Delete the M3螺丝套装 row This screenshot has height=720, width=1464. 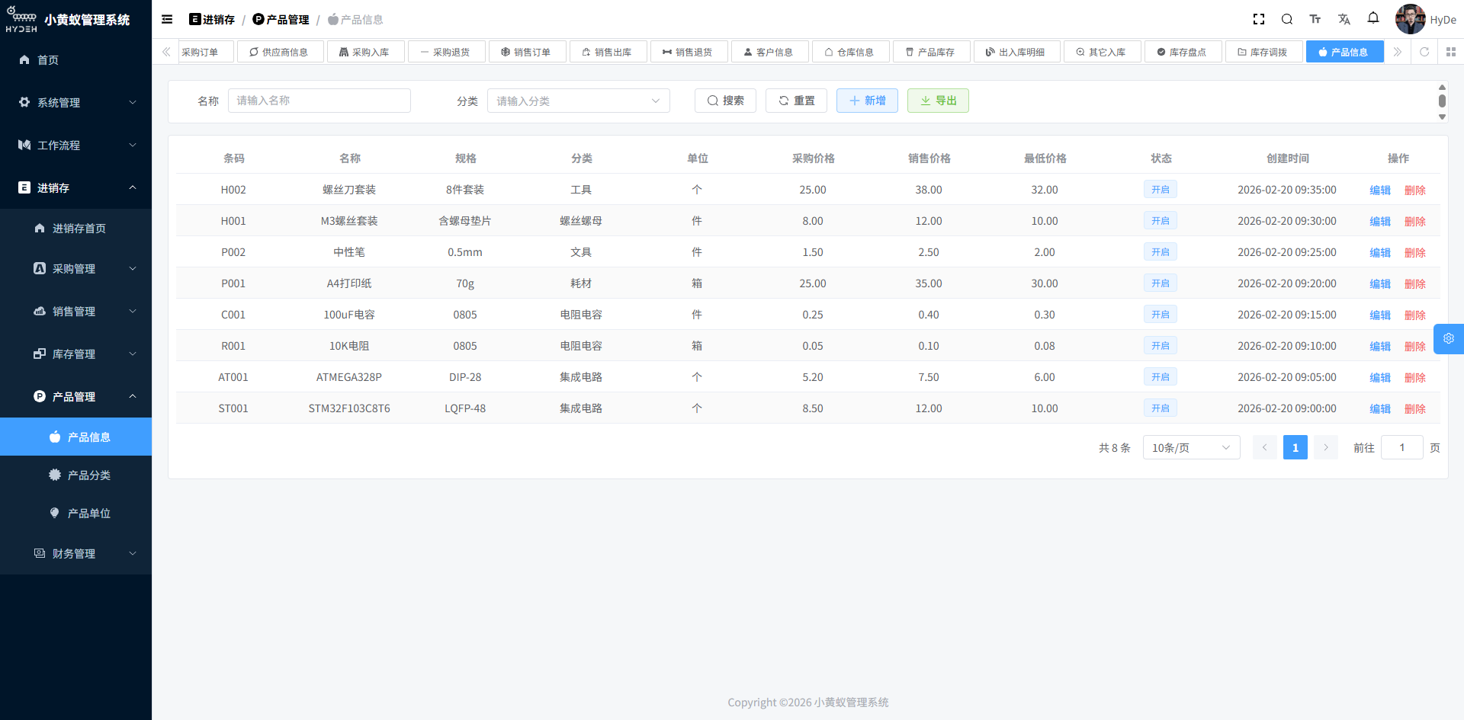[1415, 221]
